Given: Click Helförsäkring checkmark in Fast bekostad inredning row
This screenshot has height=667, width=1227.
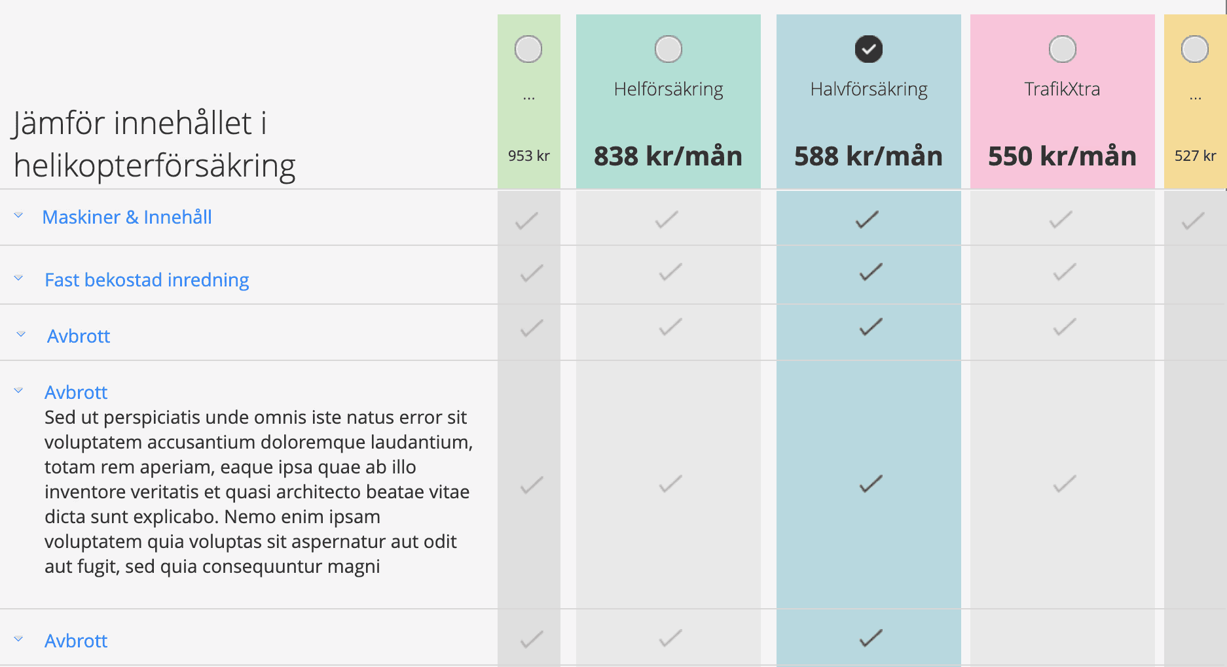Looking at the screenshot, I should pos(670,272).
